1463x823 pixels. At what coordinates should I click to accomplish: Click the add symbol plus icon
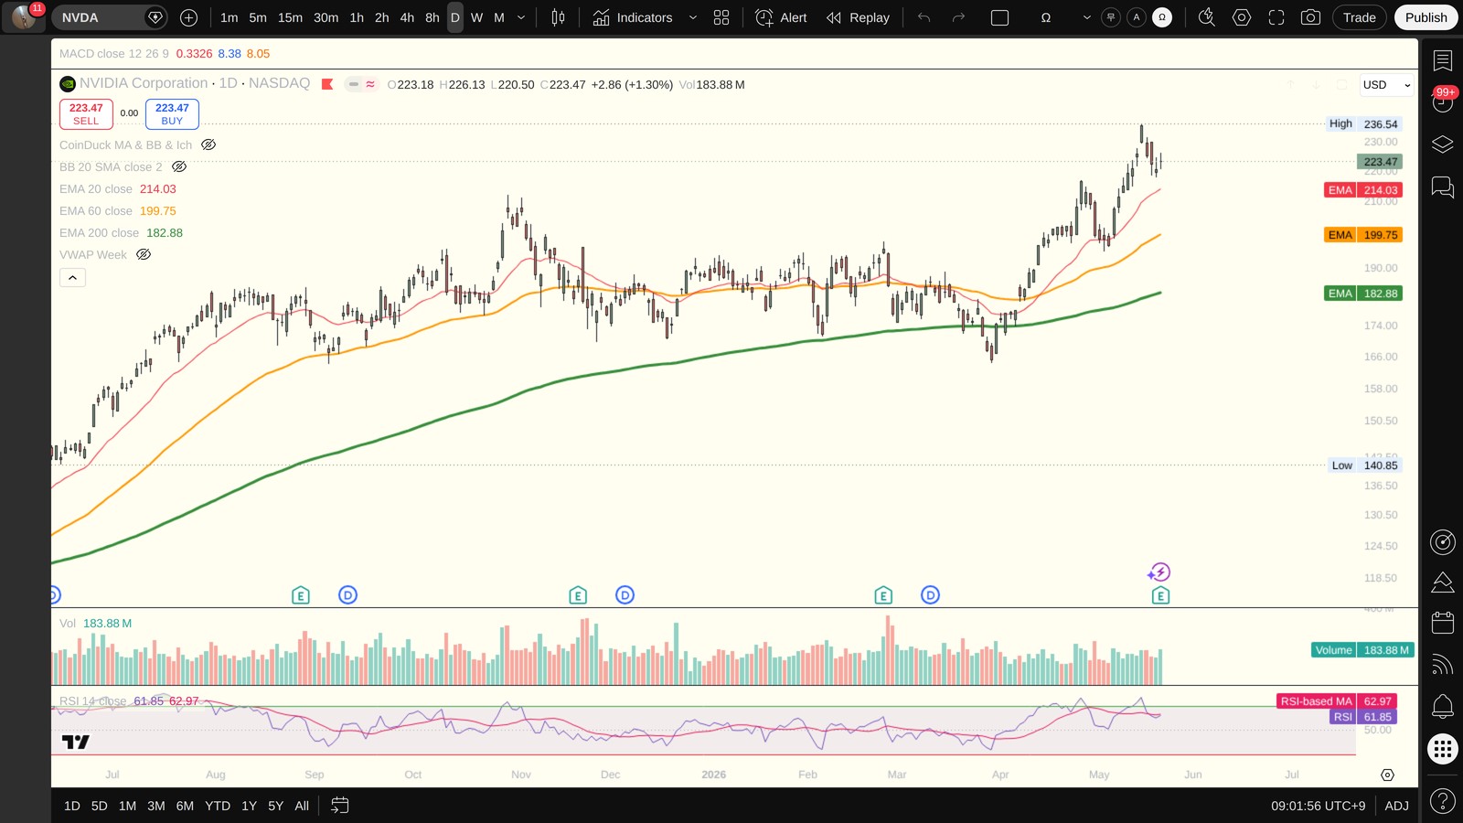tap(189, 17)
